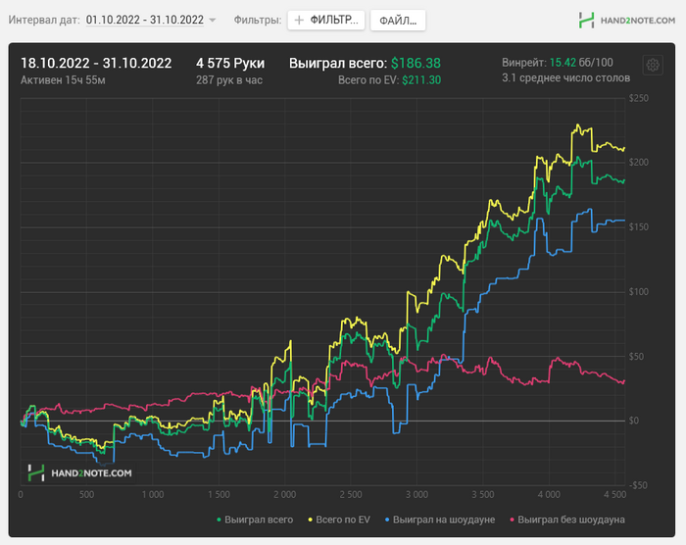Click the $186.38 total winnings value
686x545 pixels.
pyautogui.click(x=416, y=64)
